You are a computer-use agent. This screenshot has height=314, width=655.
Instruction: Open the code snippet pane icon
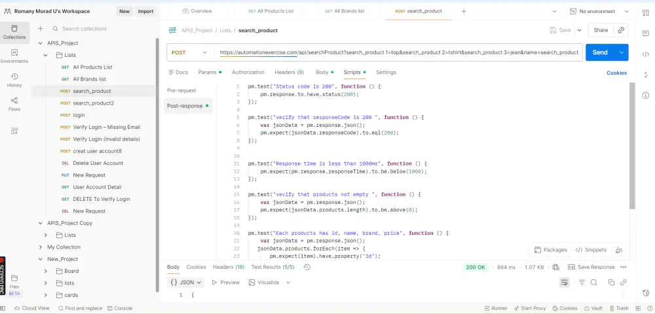(645, 54)
